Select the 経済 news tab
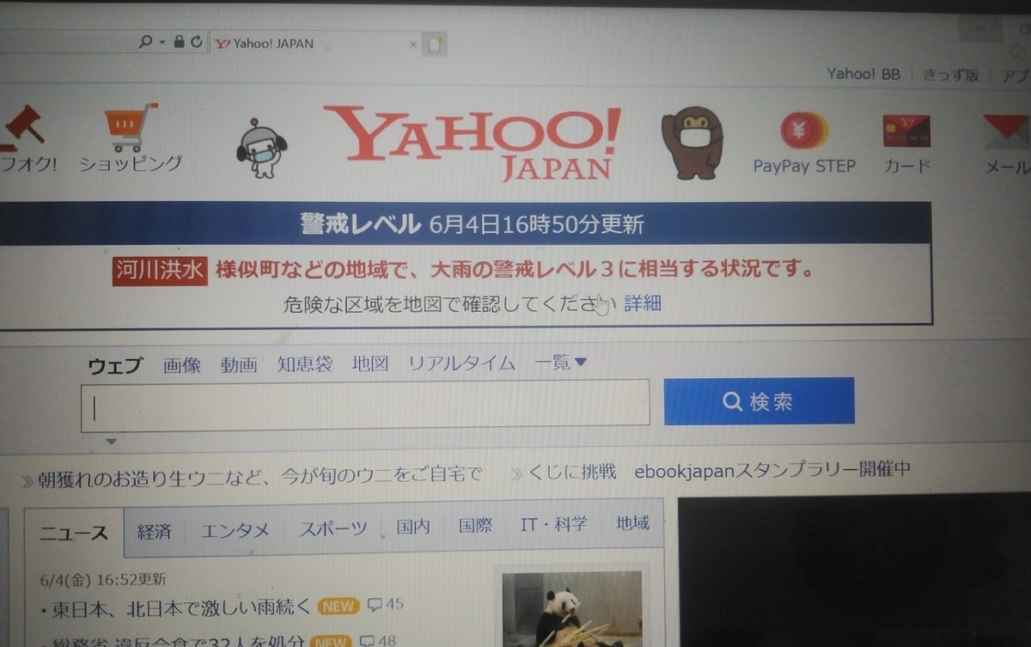The height and width of the screenshot is (647, 1031). pos(155,531)
